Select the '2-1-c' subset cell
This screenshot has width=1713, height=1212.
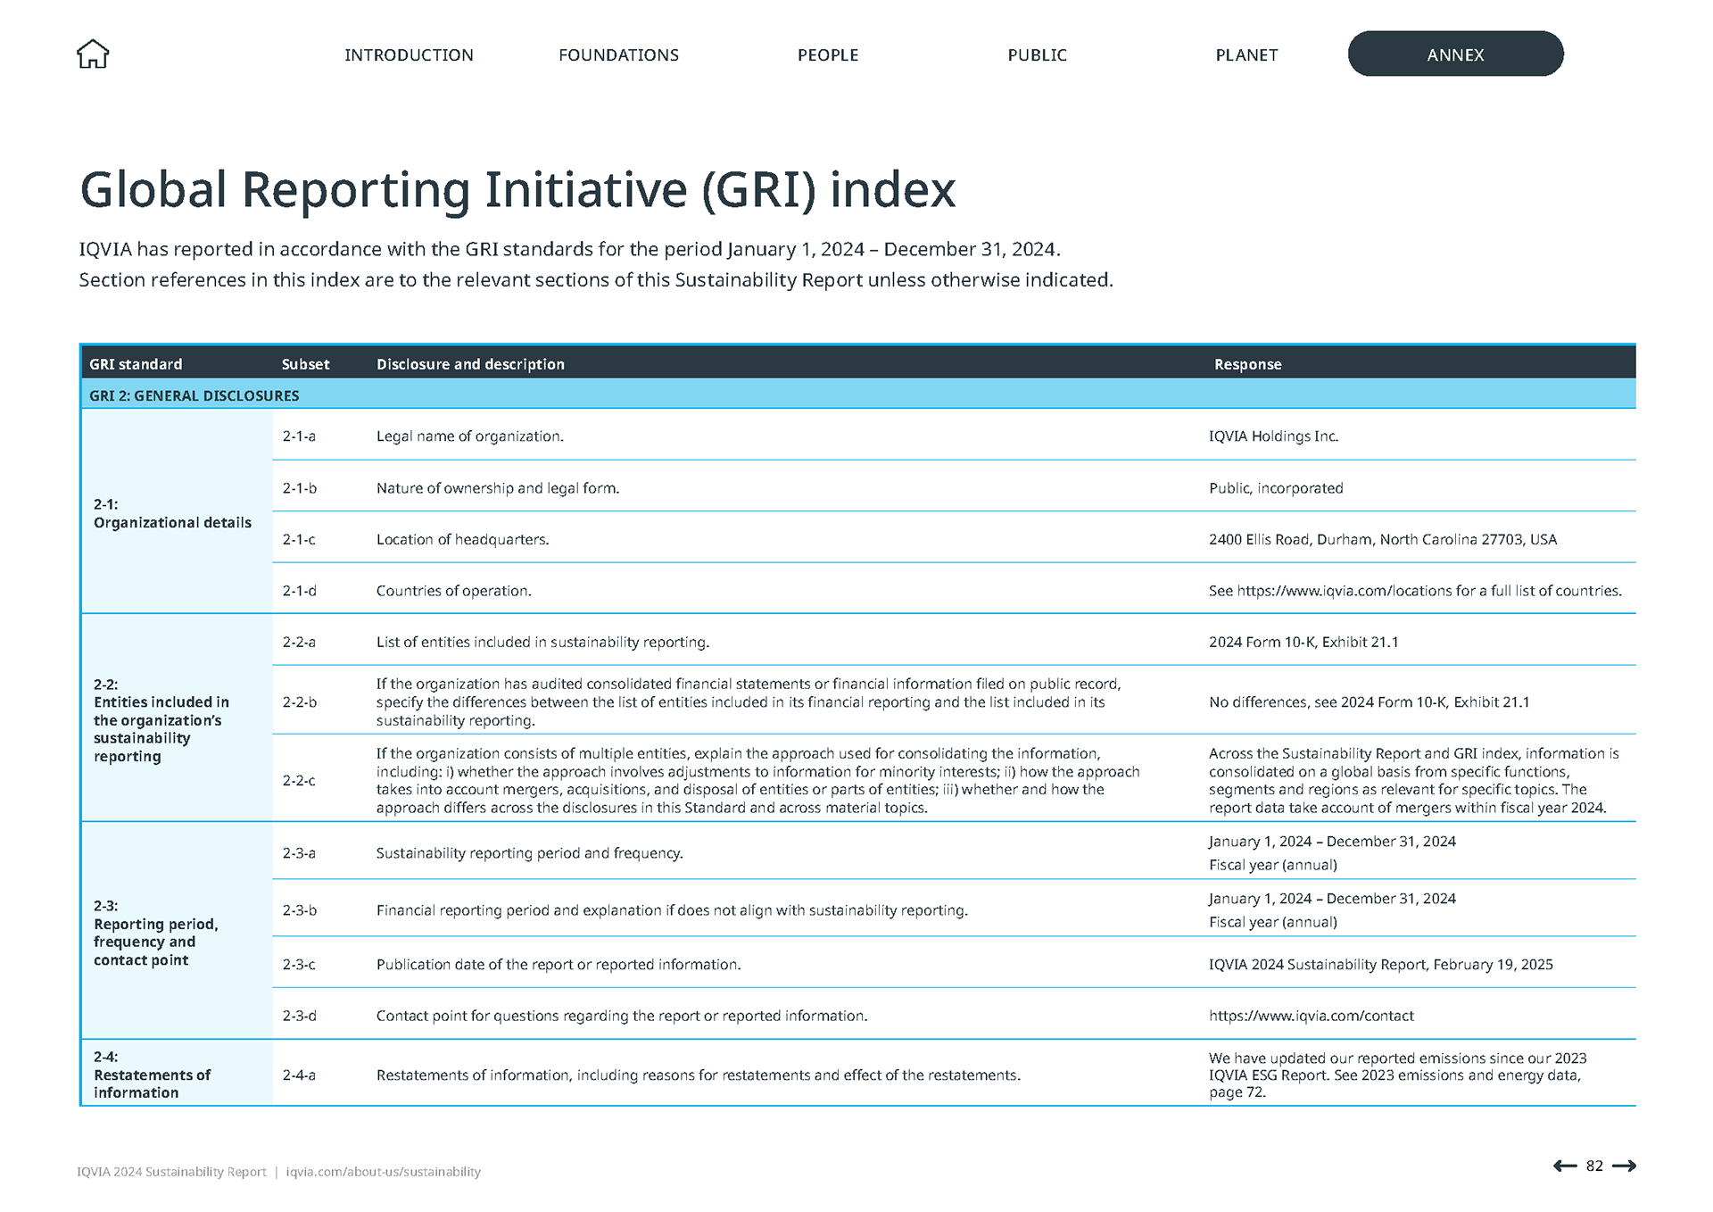pyautogui.click(x=299, y=539)
